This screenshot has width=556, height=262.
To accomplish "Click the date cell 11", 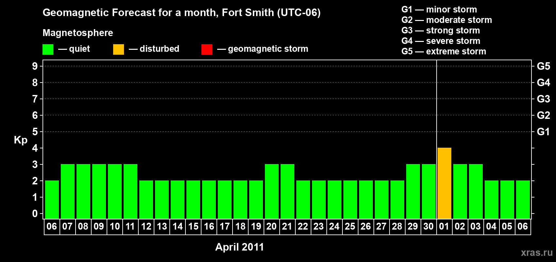I will click(x=130, y=227).
